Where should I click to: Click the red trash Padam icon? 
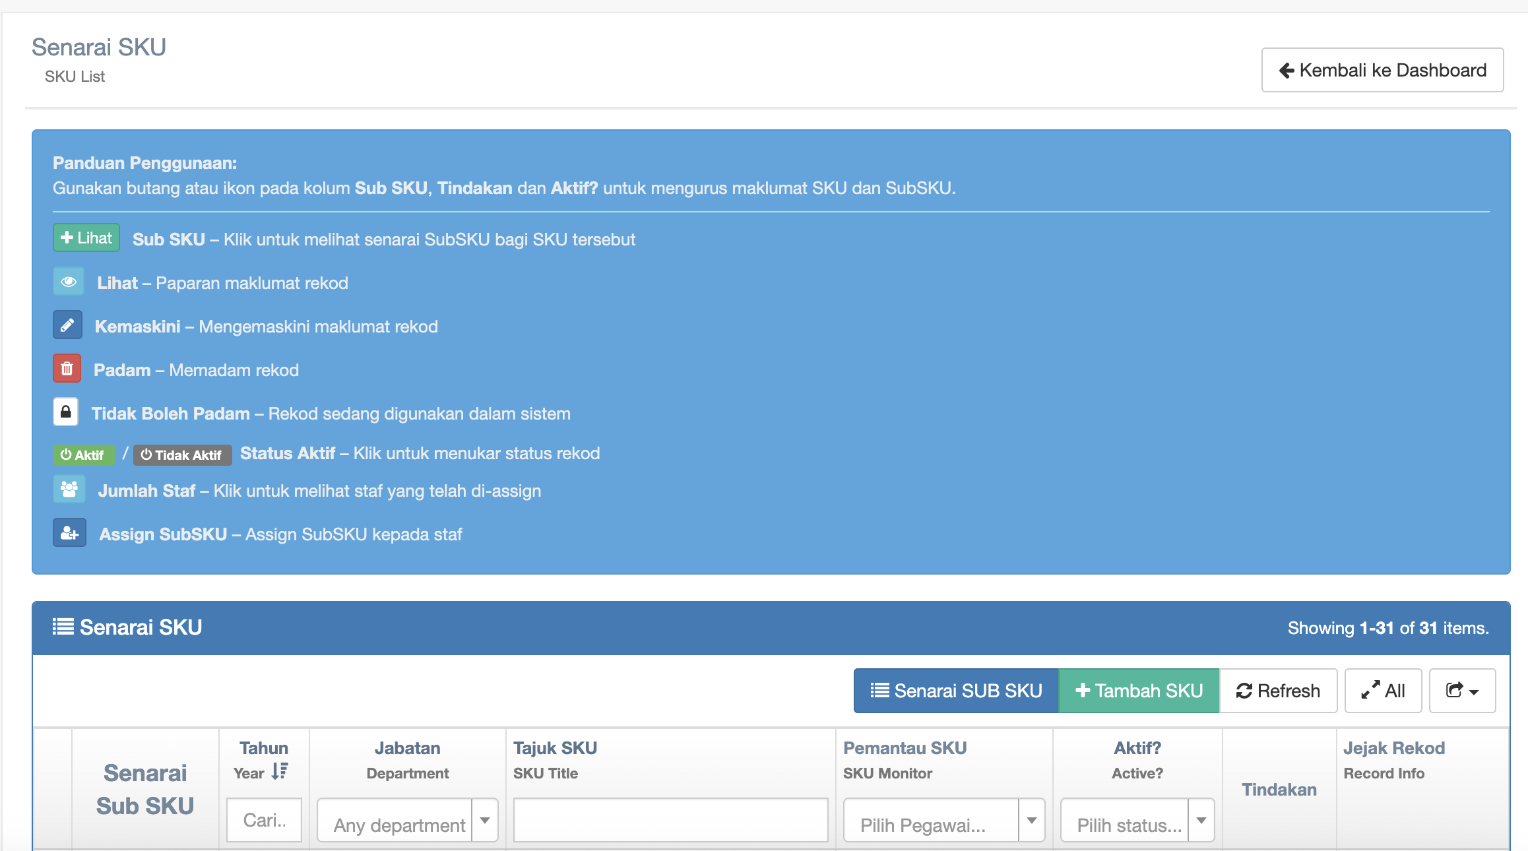pyautogui.click(x=67, y=369)
